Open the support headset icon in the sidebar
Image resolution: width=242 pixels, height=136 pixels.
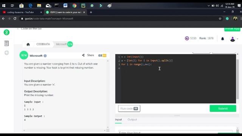coord(7,53)
